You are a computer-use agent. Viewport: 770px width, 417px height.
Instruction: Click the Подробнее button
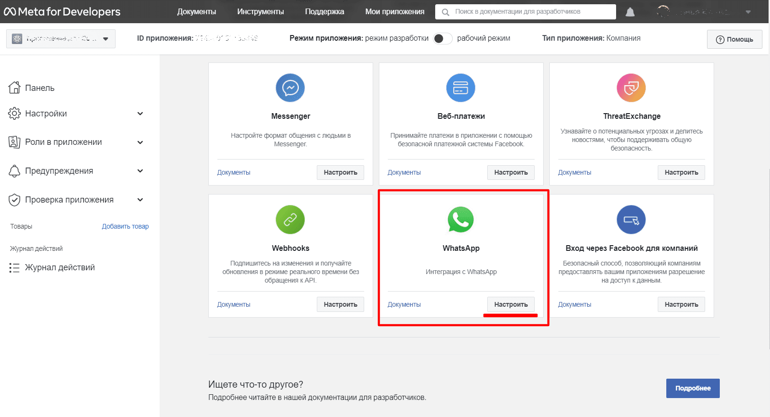click(x=693, y=388)
